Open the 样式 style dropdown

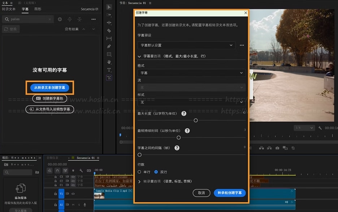click(191, 102)
